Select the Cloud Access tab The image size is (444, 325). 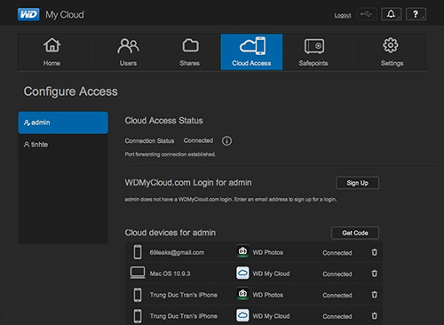251,52
